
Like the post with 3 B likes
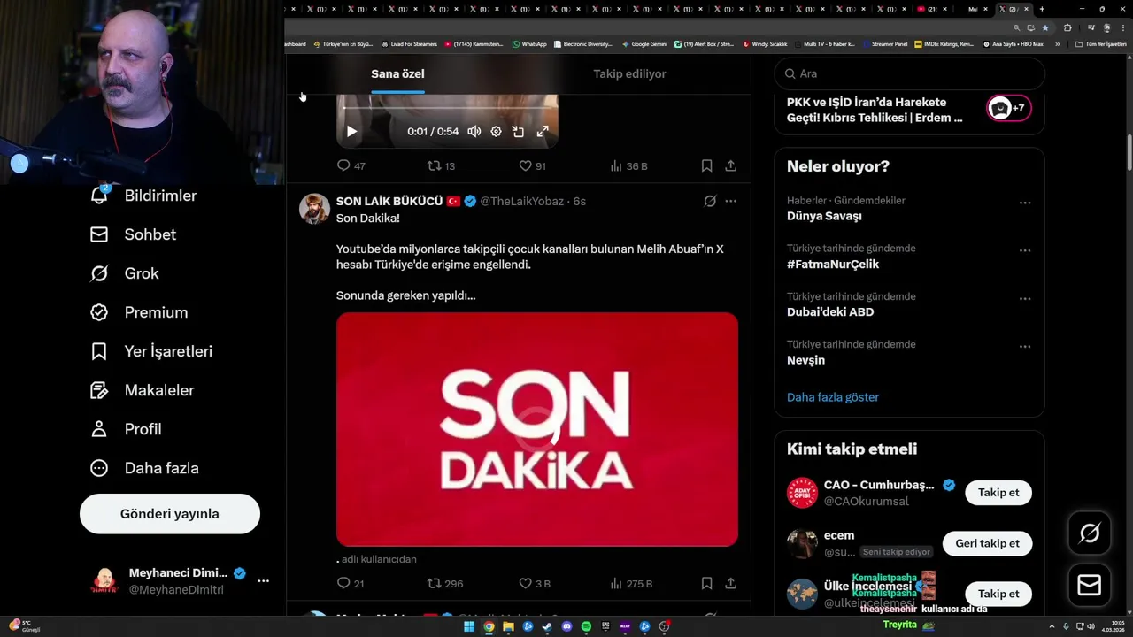point(525,583)
